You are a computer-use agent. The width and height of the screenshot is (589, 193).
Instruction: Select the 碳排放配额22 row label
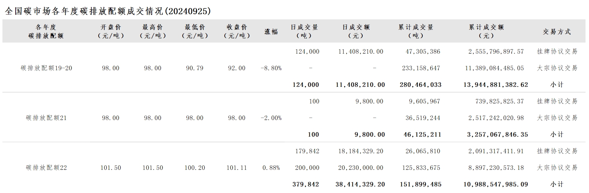(46, 168)
